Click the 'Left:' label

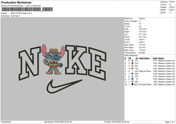(127, 29)
